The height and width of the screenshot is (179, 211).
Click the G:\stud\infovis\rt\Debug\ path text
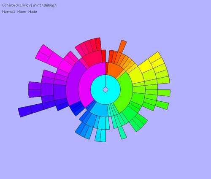click(x=30, y=5)
